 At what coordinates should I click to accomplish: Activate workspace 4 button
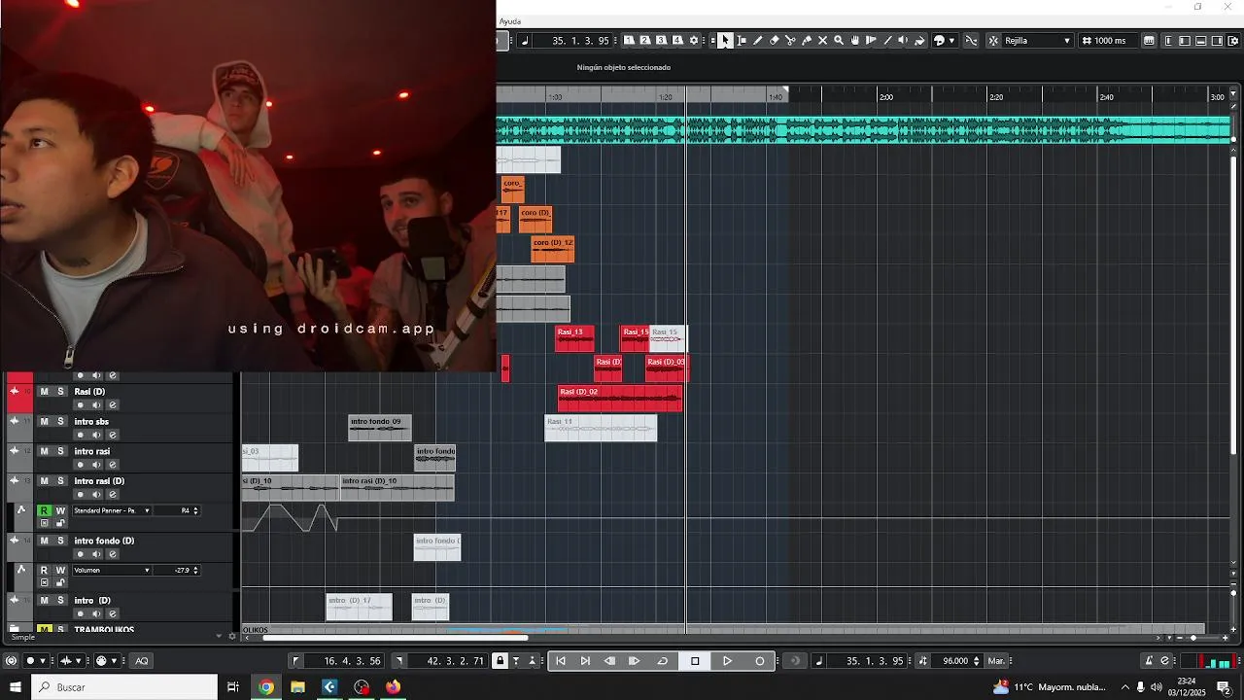point(677,40)
